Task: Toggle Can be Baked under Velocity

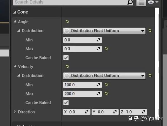Action: coord(66,103)
